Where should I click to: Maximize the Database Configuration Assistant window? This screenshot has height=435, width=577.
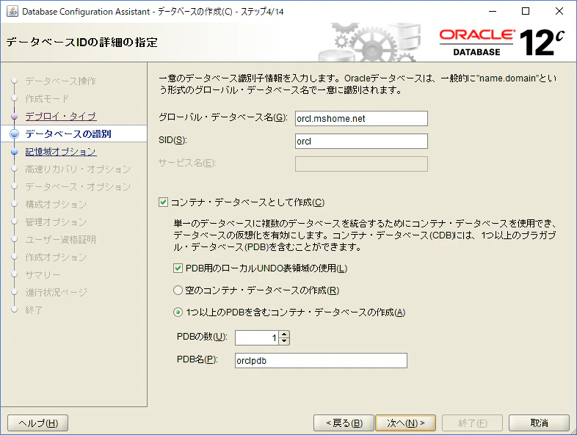[526, 12]
